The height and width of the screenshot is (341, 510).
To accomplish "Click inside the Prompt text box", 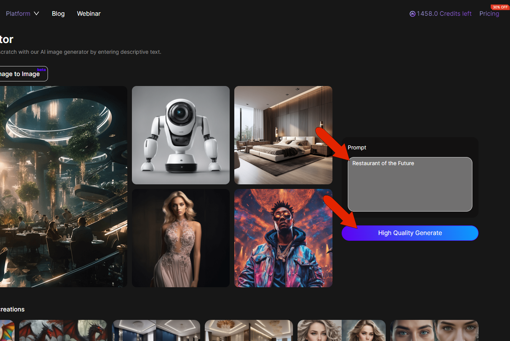I will 410,184.
